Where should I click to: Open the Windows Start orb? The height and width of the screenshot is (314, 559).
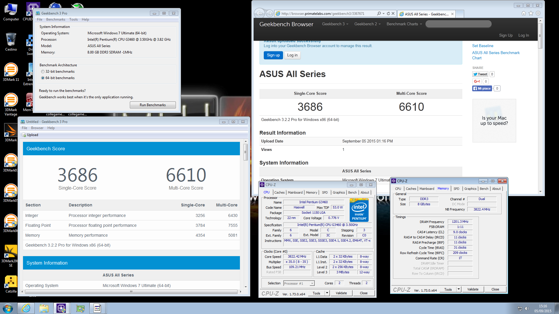point(8,308)
